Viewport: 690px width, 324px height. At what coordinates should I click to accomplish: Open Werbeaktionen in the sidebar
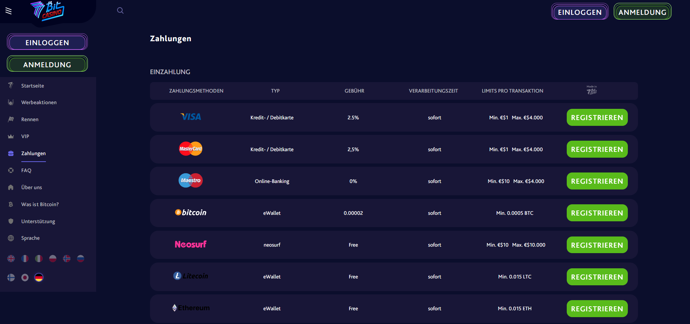tap(39, 102)
